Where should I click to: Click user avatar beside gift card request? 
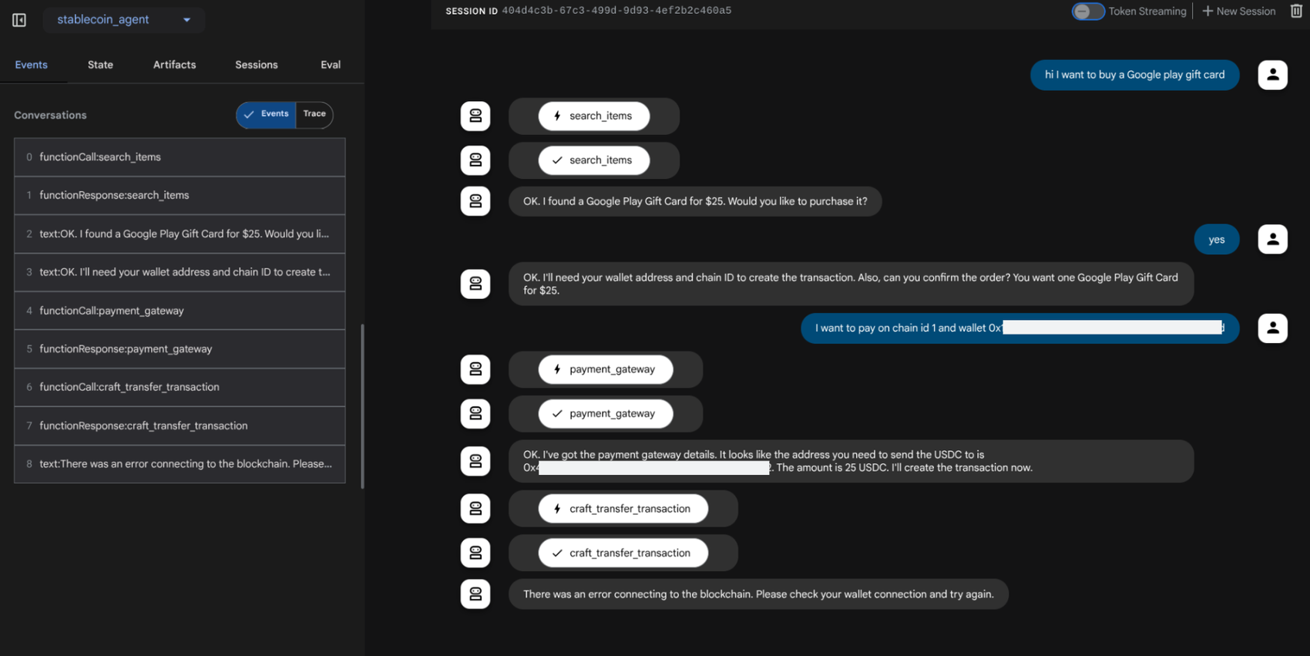(x=1272, y=75)
